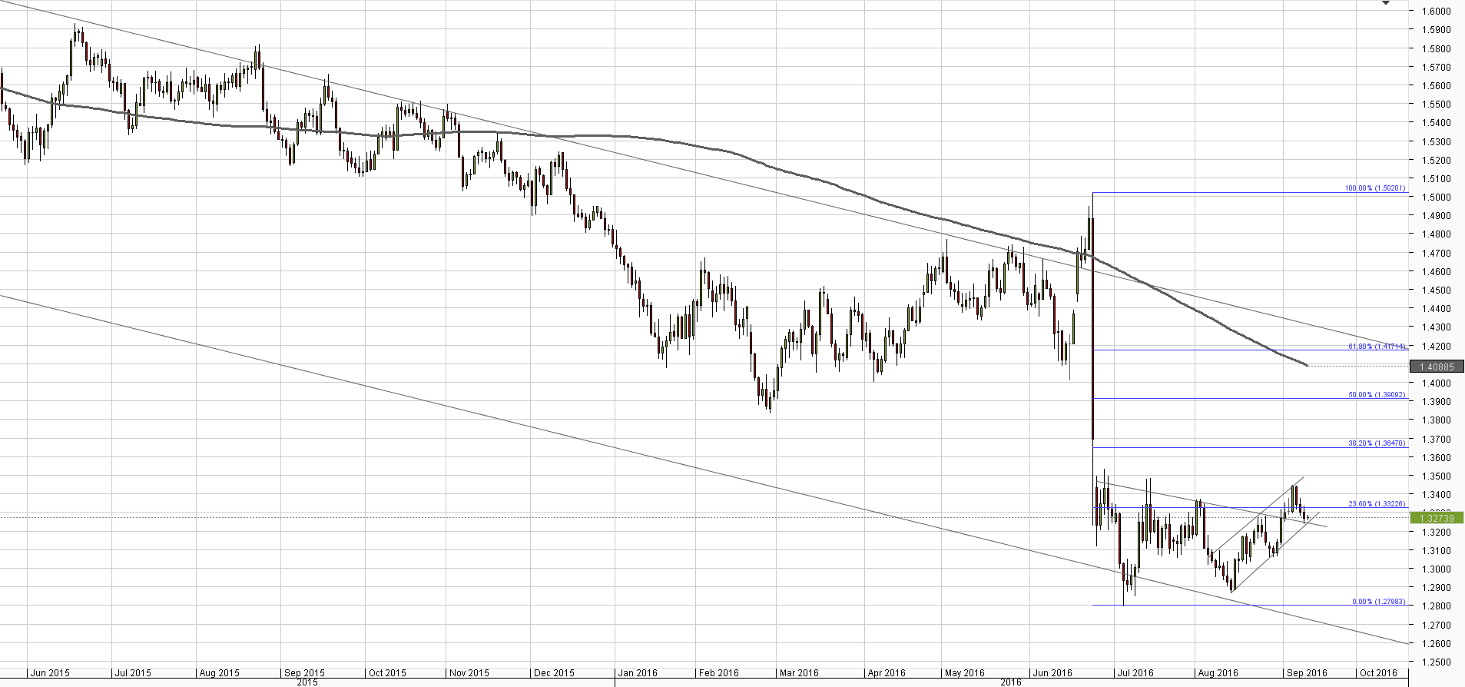Select the 1.3800 price level on axis
This screenshot has width=1465, height=687.
point(1436,420)
